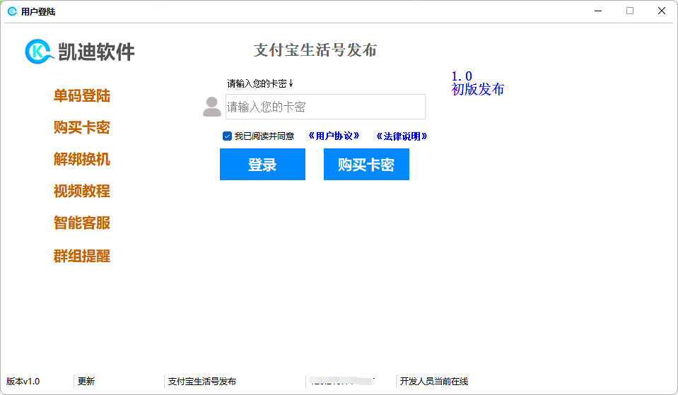The height and width of the screenshot is (395, 678).
Task: Click the blue 登录 button
Action: (262, 164)
